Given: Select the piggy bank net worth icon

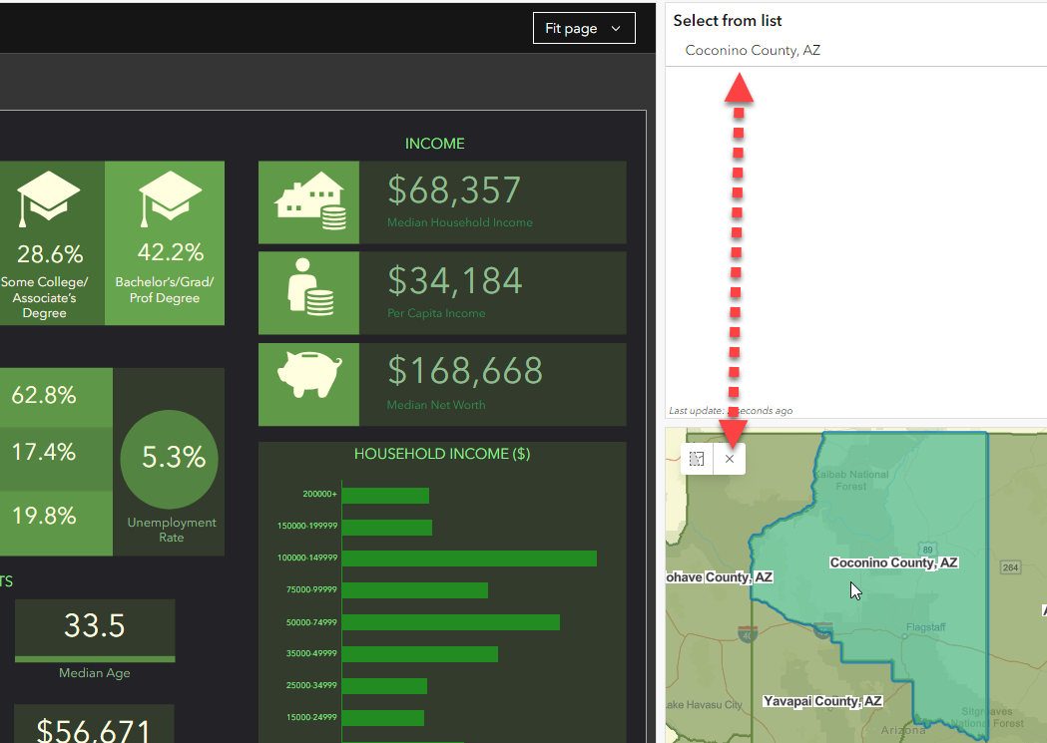Looking at the screenshot, I should pos(308,384).
